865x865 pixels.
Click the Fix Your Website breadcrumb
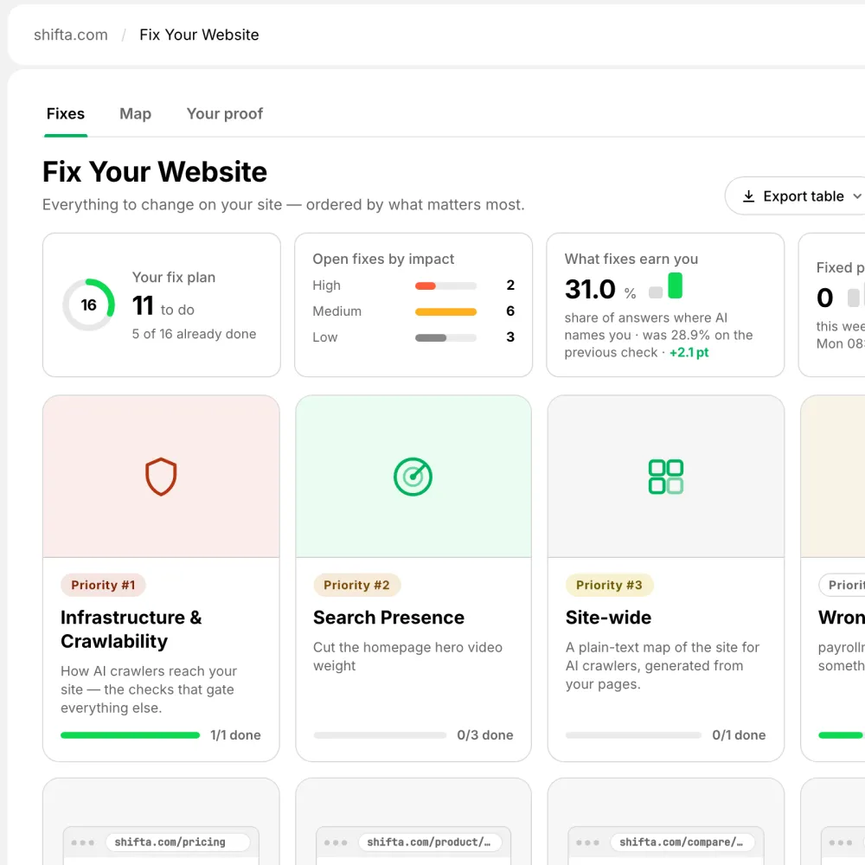(199, 35)
